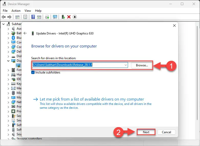This screenshot has width=200, height=146.
Task: Click the dialog's back arrow
Action: pos(25,33)
